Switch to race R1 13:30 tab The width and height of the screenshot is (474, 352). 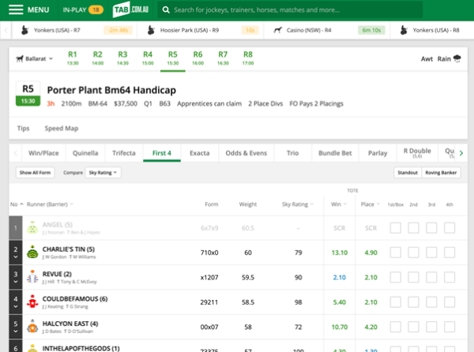pos(73,58)
